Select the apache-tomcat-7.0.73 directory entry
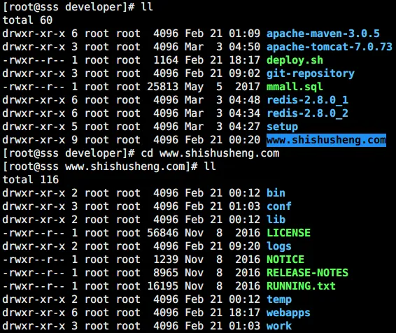 (x=330, y=47)
